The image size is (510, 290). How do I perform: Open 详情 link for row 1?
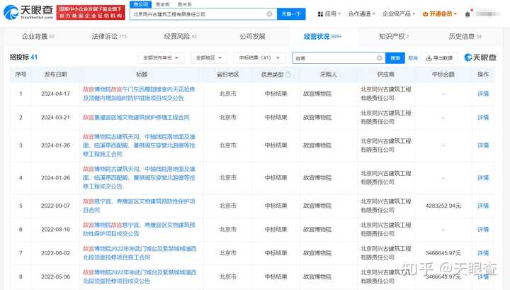pyautogui.click(x=483, y=94)
